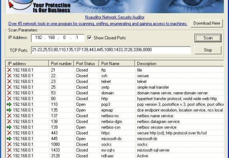Click the Open status for port 445
Viewport: 229px width, 158px height.
point(81,139)
